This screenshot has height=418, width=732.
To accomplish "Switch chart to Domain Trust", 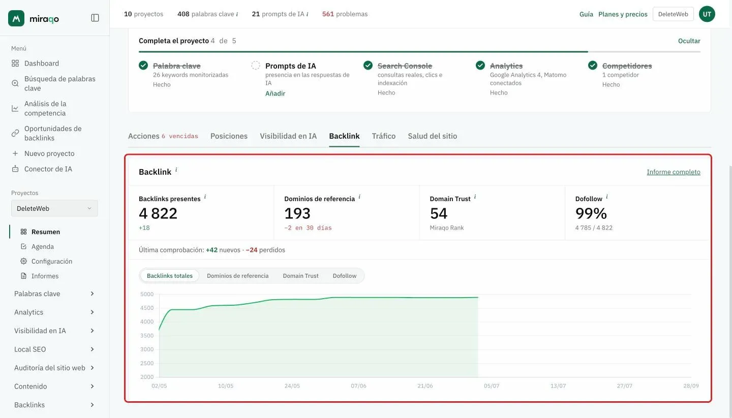I will coord(301,276).
